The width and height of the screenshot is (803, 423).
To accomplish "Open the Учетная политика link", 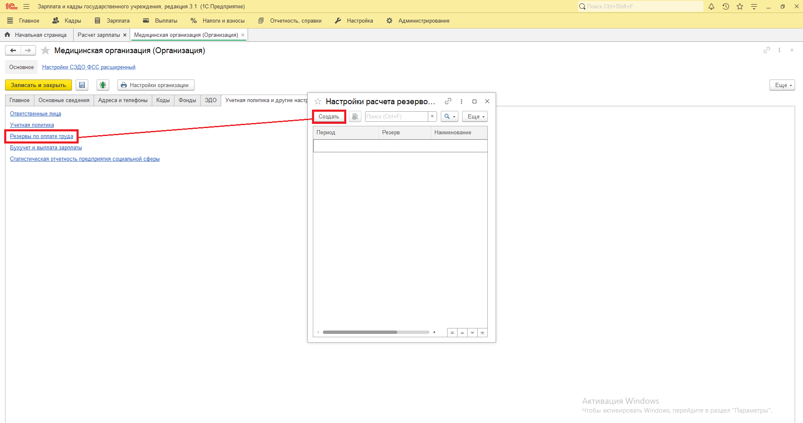I will click(x=32, y=125).
